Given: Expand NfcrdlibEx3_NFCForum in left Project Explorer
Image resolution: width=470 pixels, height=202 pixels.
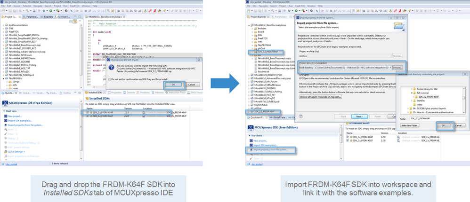Looking at the screenshot, I should click(3, 55).
